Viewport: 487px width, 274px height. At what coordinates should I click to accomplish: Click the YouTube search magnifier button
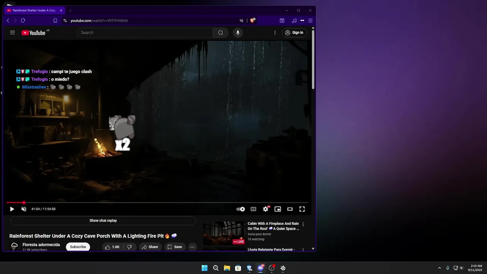tap(221, 33)
